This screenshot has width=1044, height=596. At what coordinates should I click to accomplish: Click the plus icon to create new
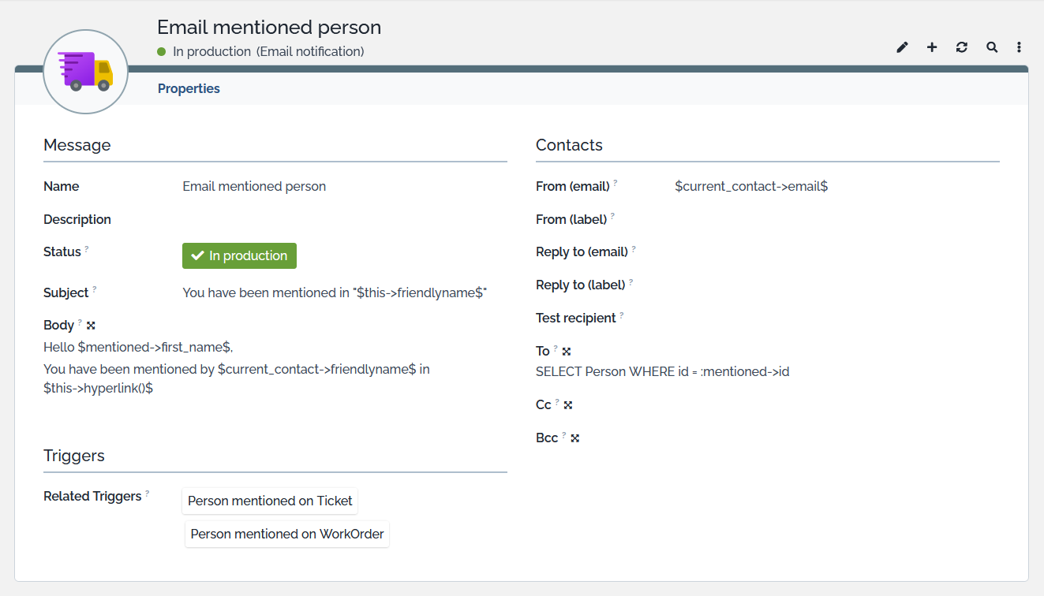(x=932, y=47)
